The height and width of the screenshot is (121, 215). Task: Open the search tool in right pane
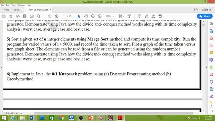pos(211,24)
